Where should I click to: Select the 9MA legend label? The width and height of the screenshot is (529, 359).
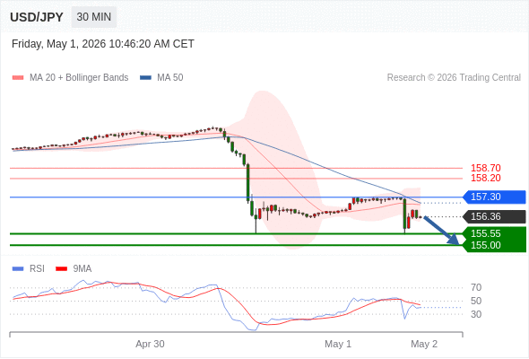click(82, 269)
